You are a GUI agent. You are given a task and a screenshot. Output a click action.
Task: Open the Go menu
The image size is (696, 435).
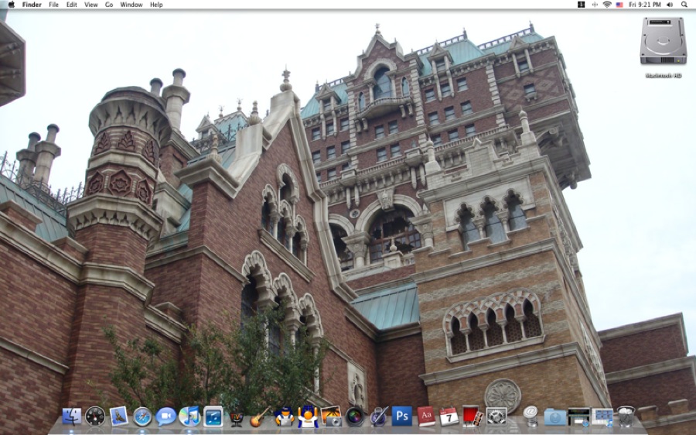click(x=109, y=5)
